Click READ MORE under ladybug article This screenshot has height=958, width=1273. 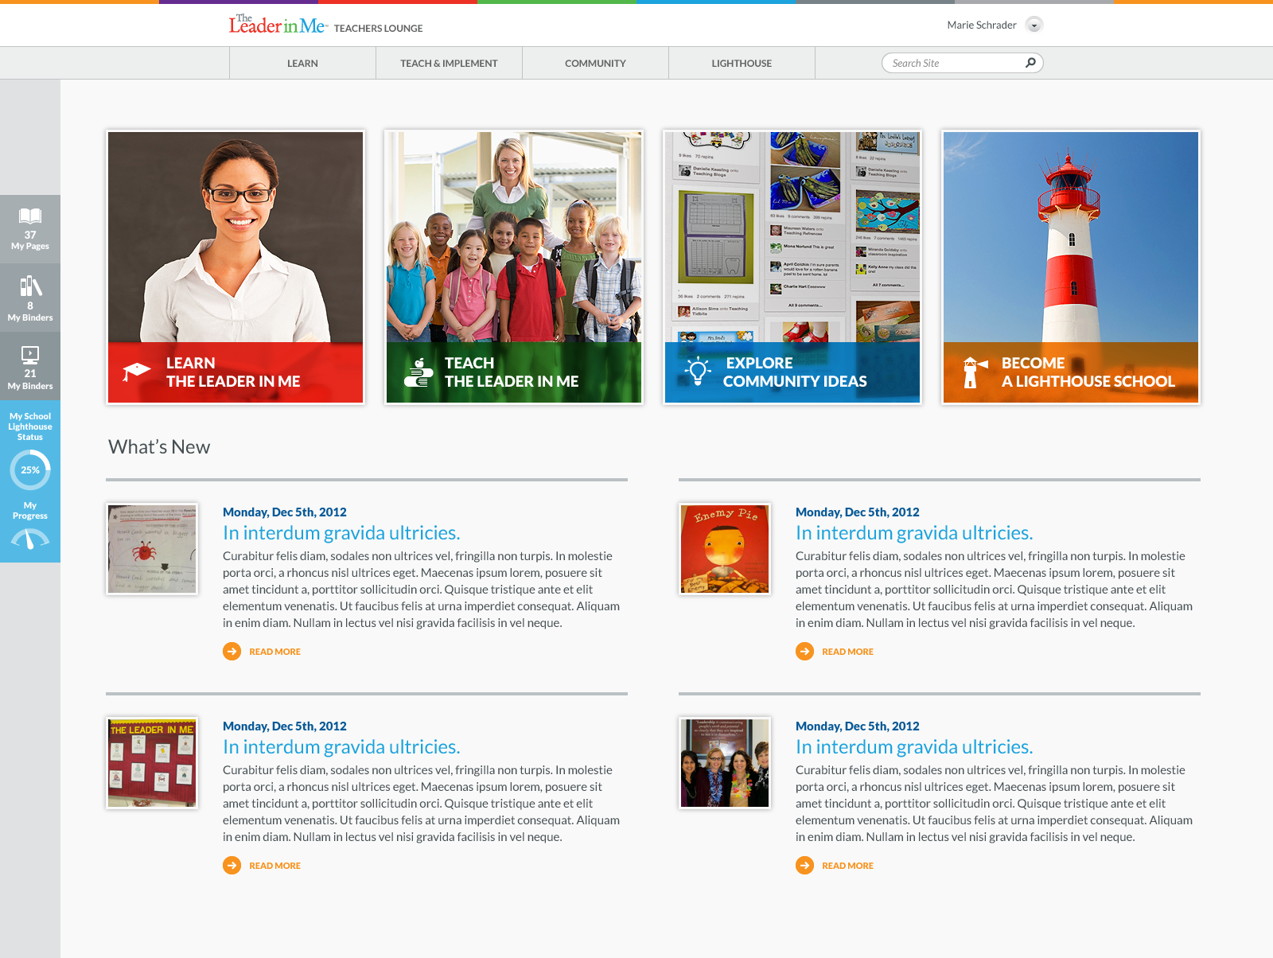click(274, 652)
